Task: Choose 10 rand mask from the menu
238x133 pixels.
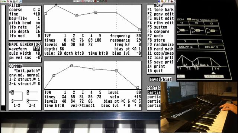Action: coord(160,49)
